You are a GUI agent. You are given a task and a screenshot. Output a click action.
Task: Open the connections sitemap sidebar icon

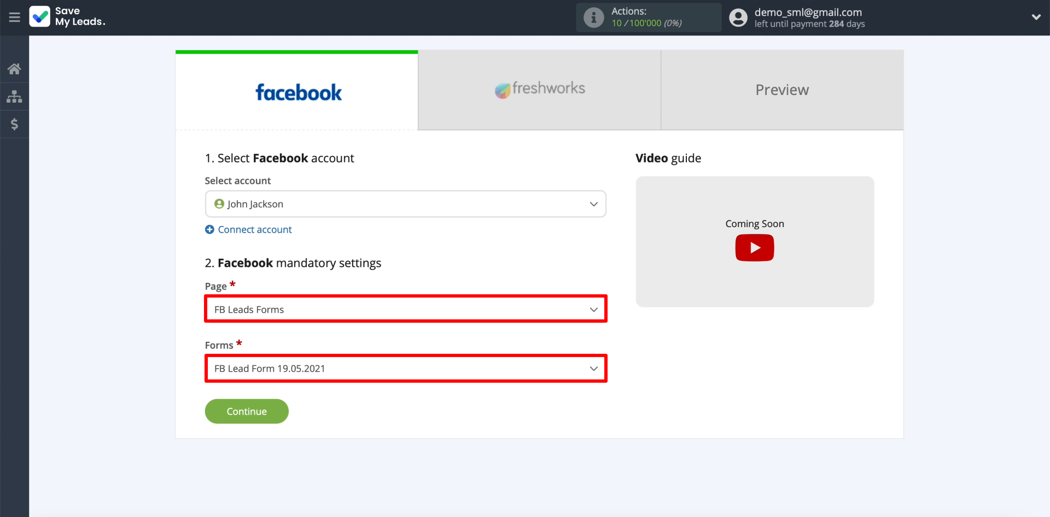tap(14, 97)
